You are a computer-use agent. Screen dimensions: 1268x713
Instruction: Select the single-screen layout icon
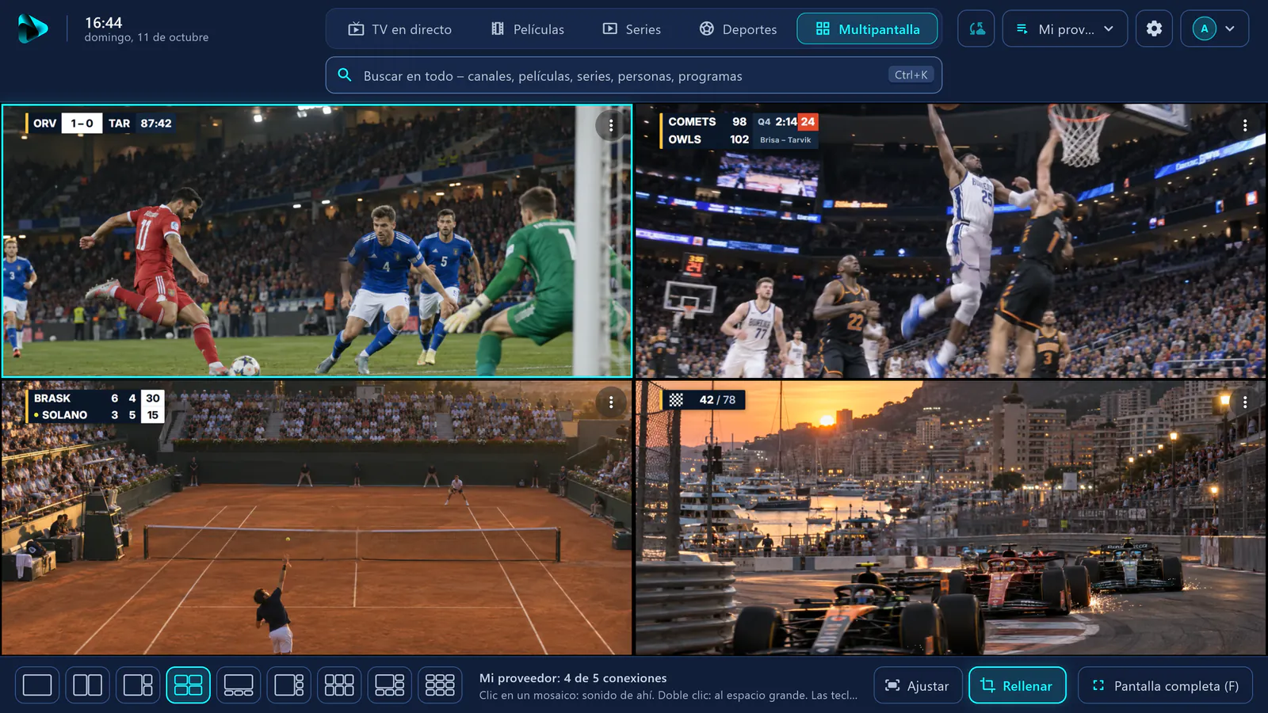[x=37, y=685]
